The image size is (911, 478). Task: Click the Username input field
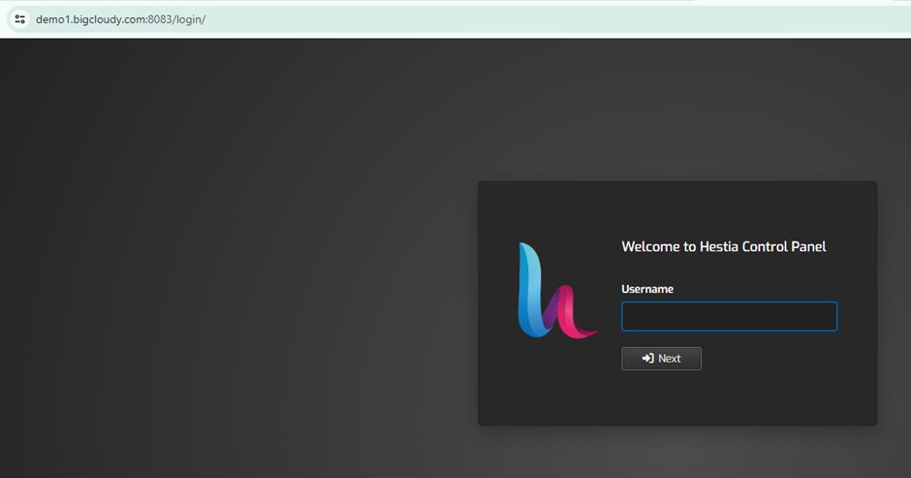pyautogui.click(x=729, y=316)
